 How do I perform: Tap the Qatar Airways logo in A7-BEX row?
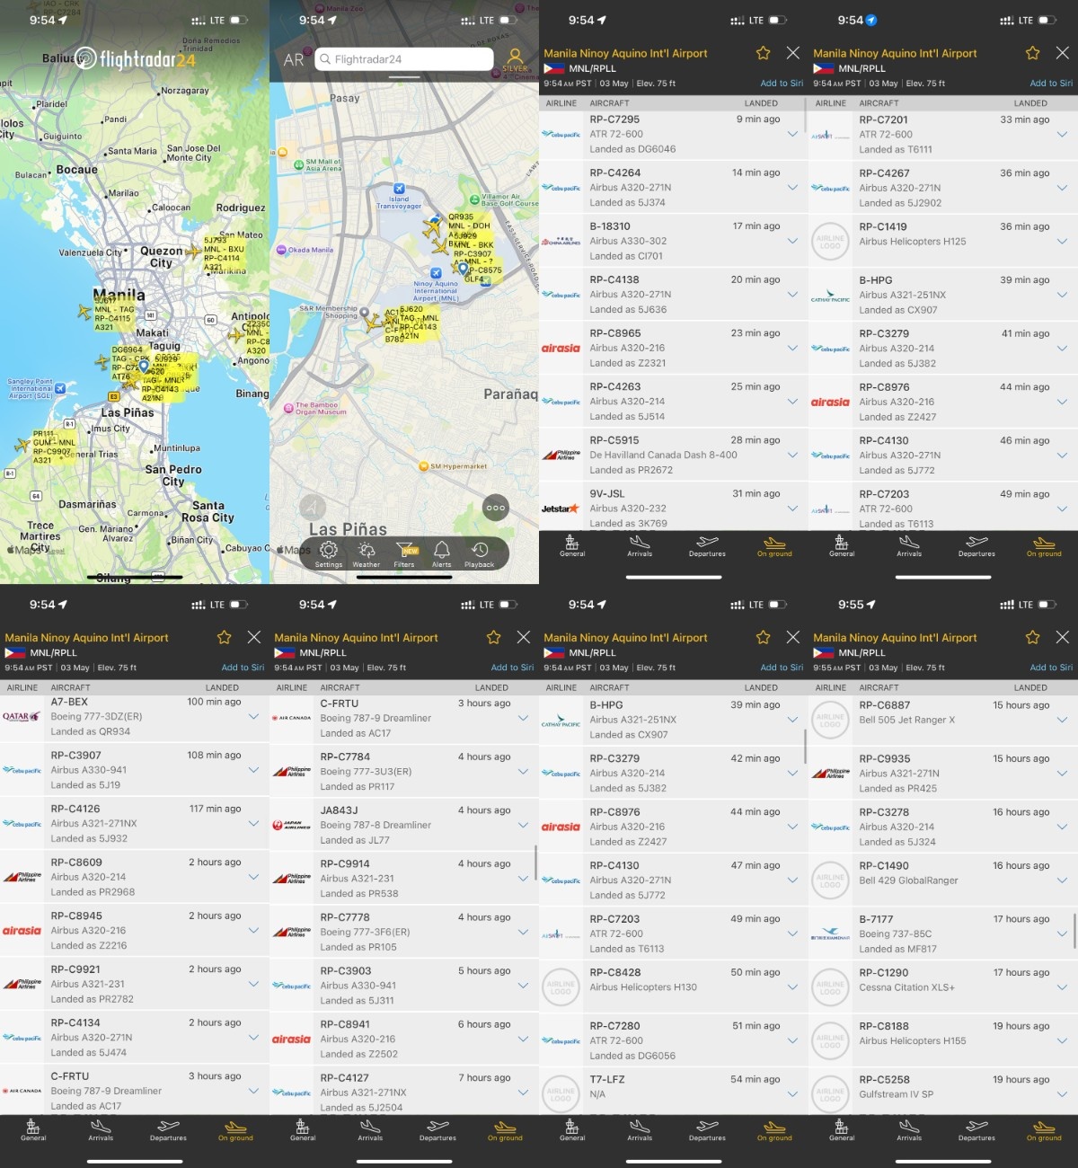[x=22, y=717]
